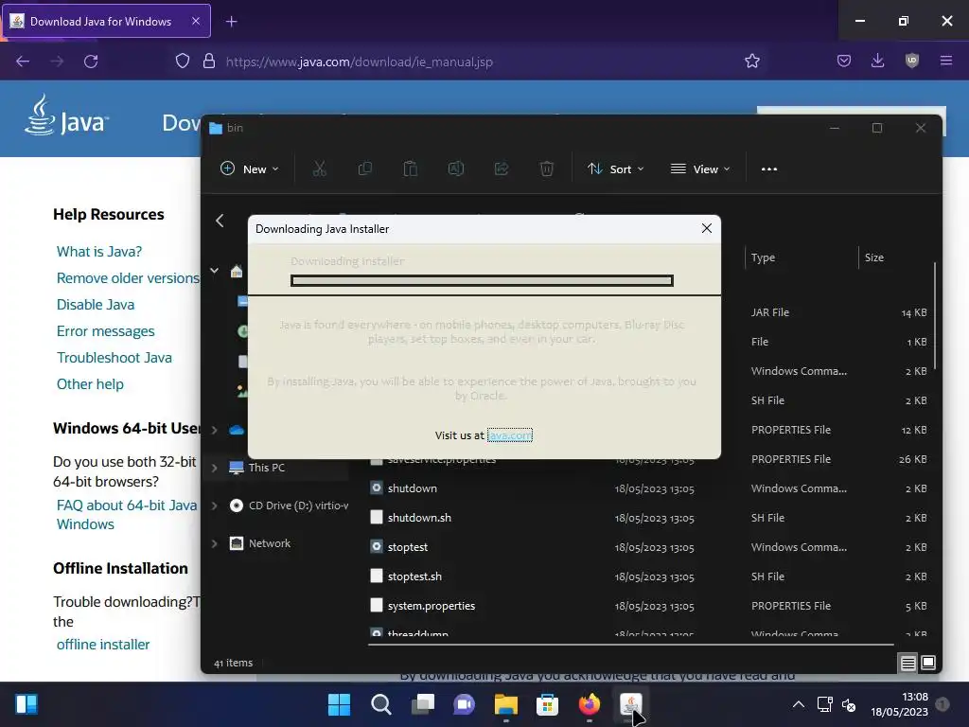Select the shutdown file row
This screenshot has height=727, width=969.
pos(649,488)
